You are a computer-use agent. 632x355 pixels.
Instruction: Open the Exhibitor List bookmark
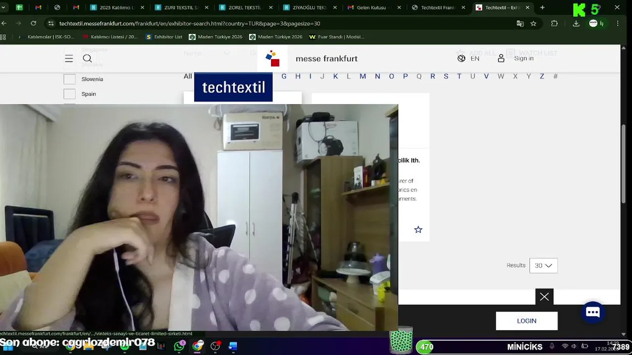point(164,37)
